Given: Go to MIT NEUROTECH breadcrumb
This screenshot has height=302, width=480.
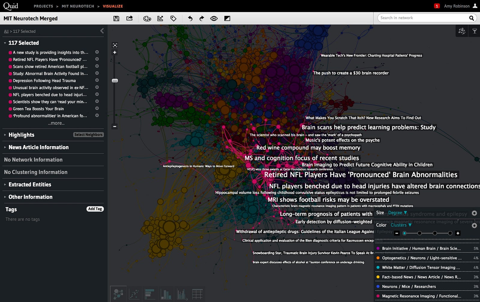Looking at the screenshot, I should click(78, 6).
